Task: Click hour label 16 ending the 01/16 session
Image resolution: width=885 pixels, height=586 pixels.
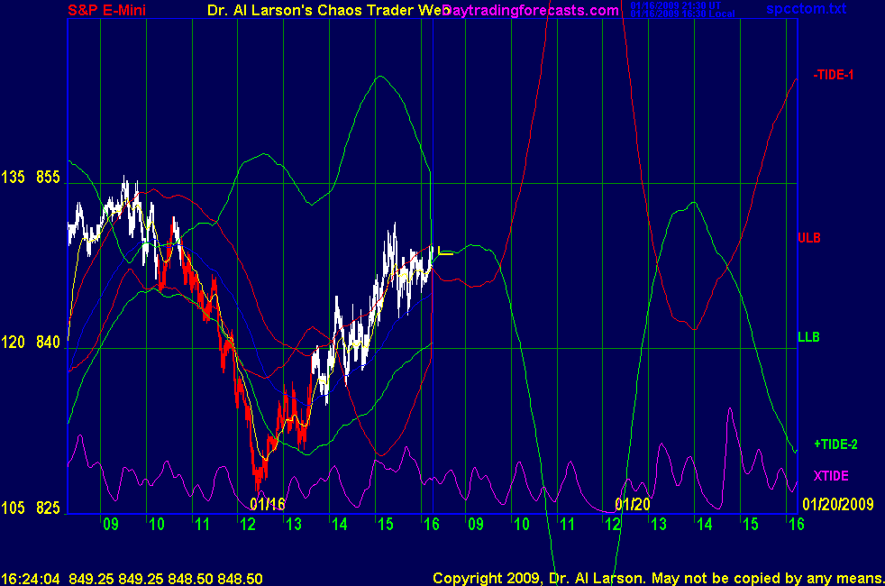Action: click(x=431, y=525)
